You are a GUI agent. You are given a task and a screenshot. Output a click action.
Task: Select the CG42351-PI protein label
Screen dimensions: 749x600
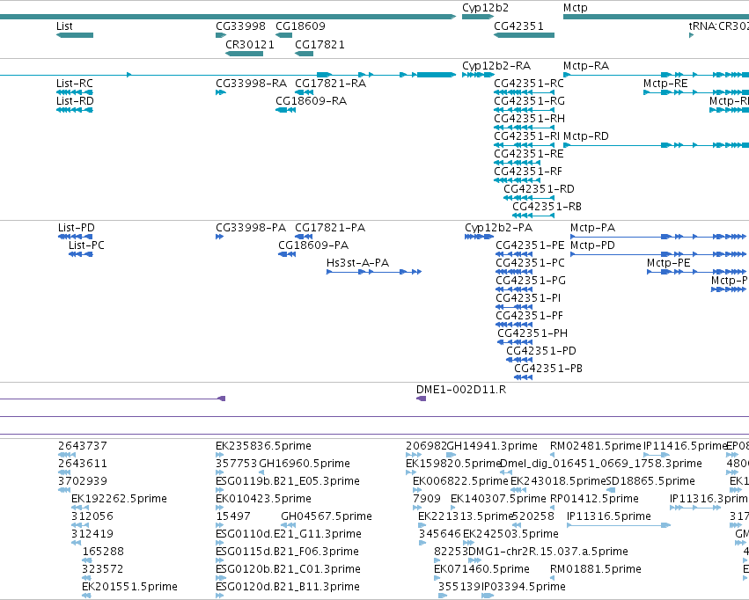point(528,298)
